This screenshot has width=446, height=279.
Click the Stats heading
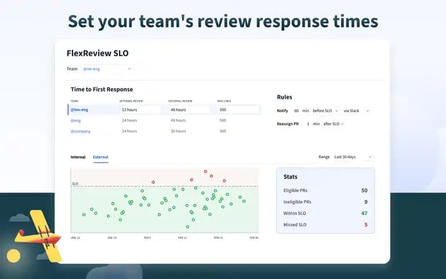pos(290,177)
